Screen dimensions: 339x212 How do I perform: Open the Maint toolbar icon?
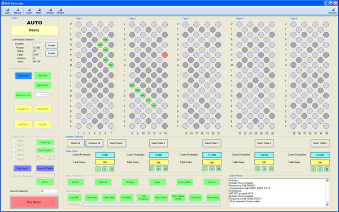tap(38, 11)
